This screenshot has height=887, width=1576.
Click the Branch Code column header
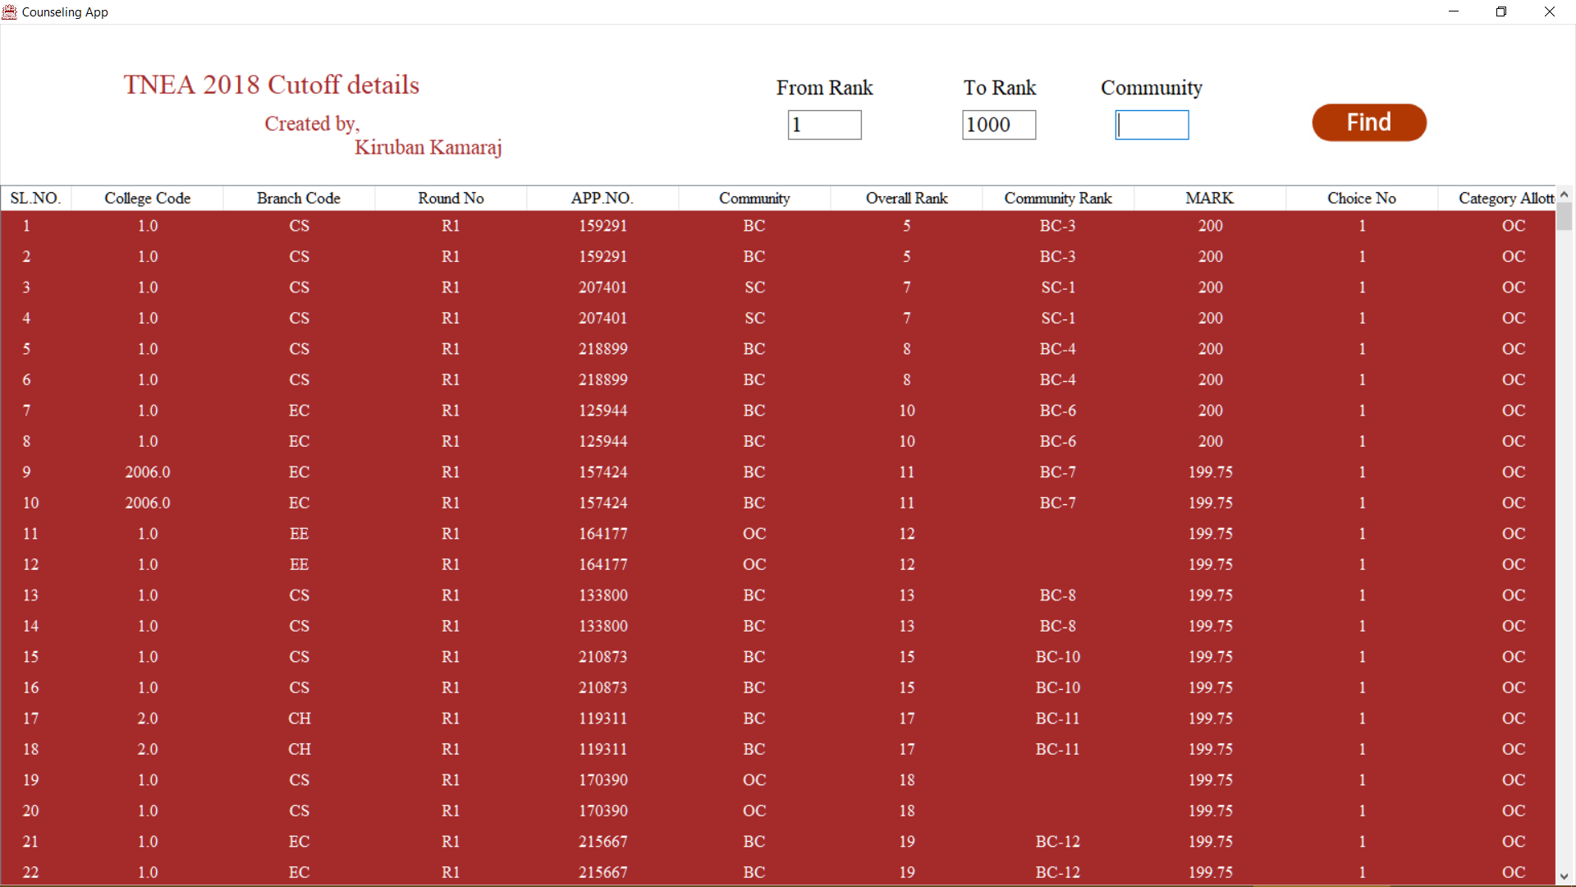(298, 198)
